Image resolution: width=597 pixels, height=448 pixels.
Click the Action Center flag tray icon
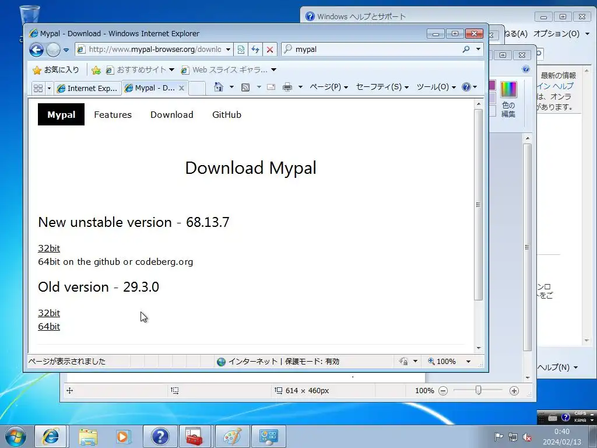(x=498, y=437)
